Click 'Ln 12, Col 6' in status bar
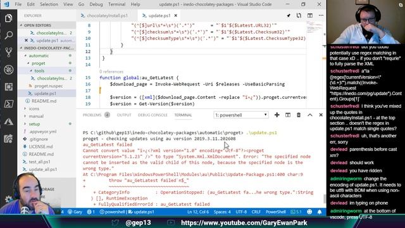Image resolution: width=405 pixels, height=228 pixels. coord(198,212)
